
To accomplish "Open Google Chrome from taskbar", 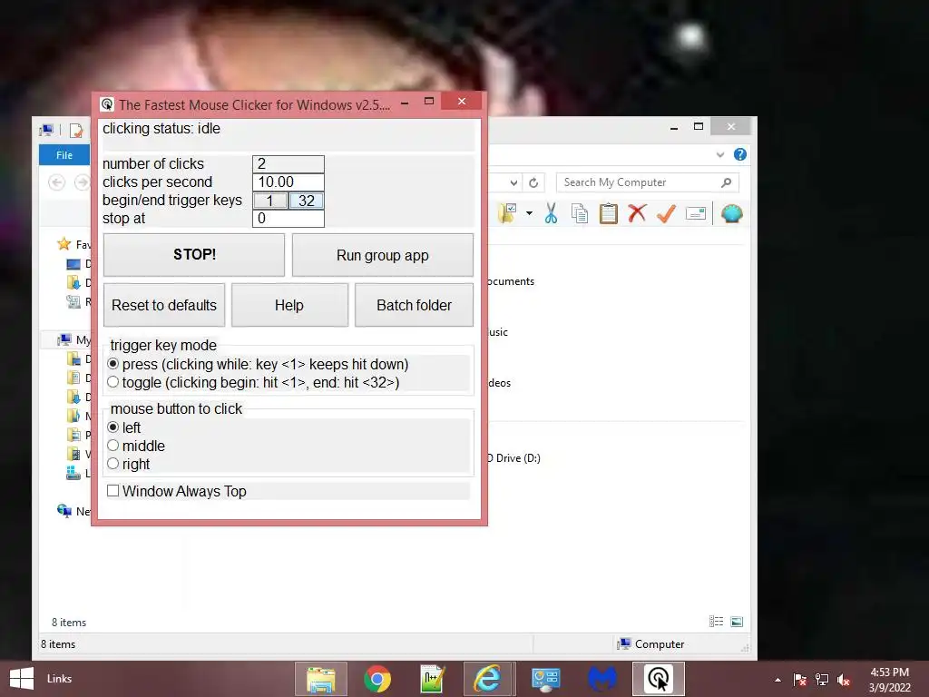I will pos(377,679).
